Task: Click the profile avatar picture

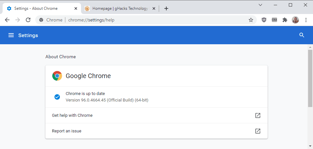Action: 295,20
